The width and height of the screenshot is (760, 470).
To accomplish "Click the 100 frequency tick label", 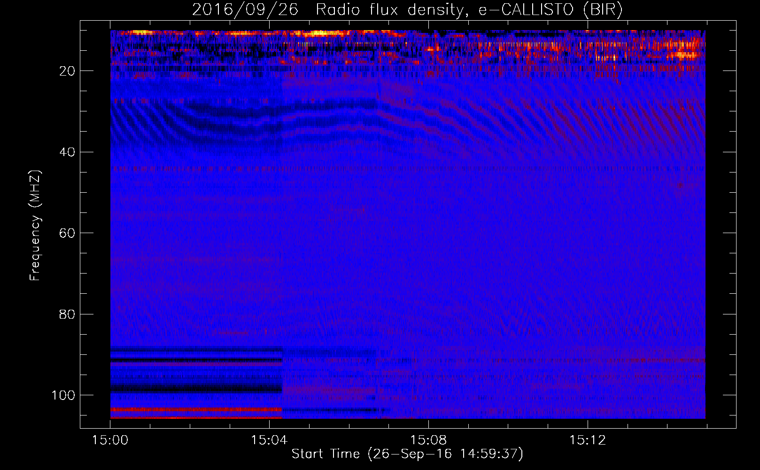I will tap(63, 395).
